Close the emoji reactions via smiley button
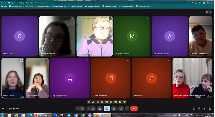This screenshot has height=117, width=215. click(107, 109)
